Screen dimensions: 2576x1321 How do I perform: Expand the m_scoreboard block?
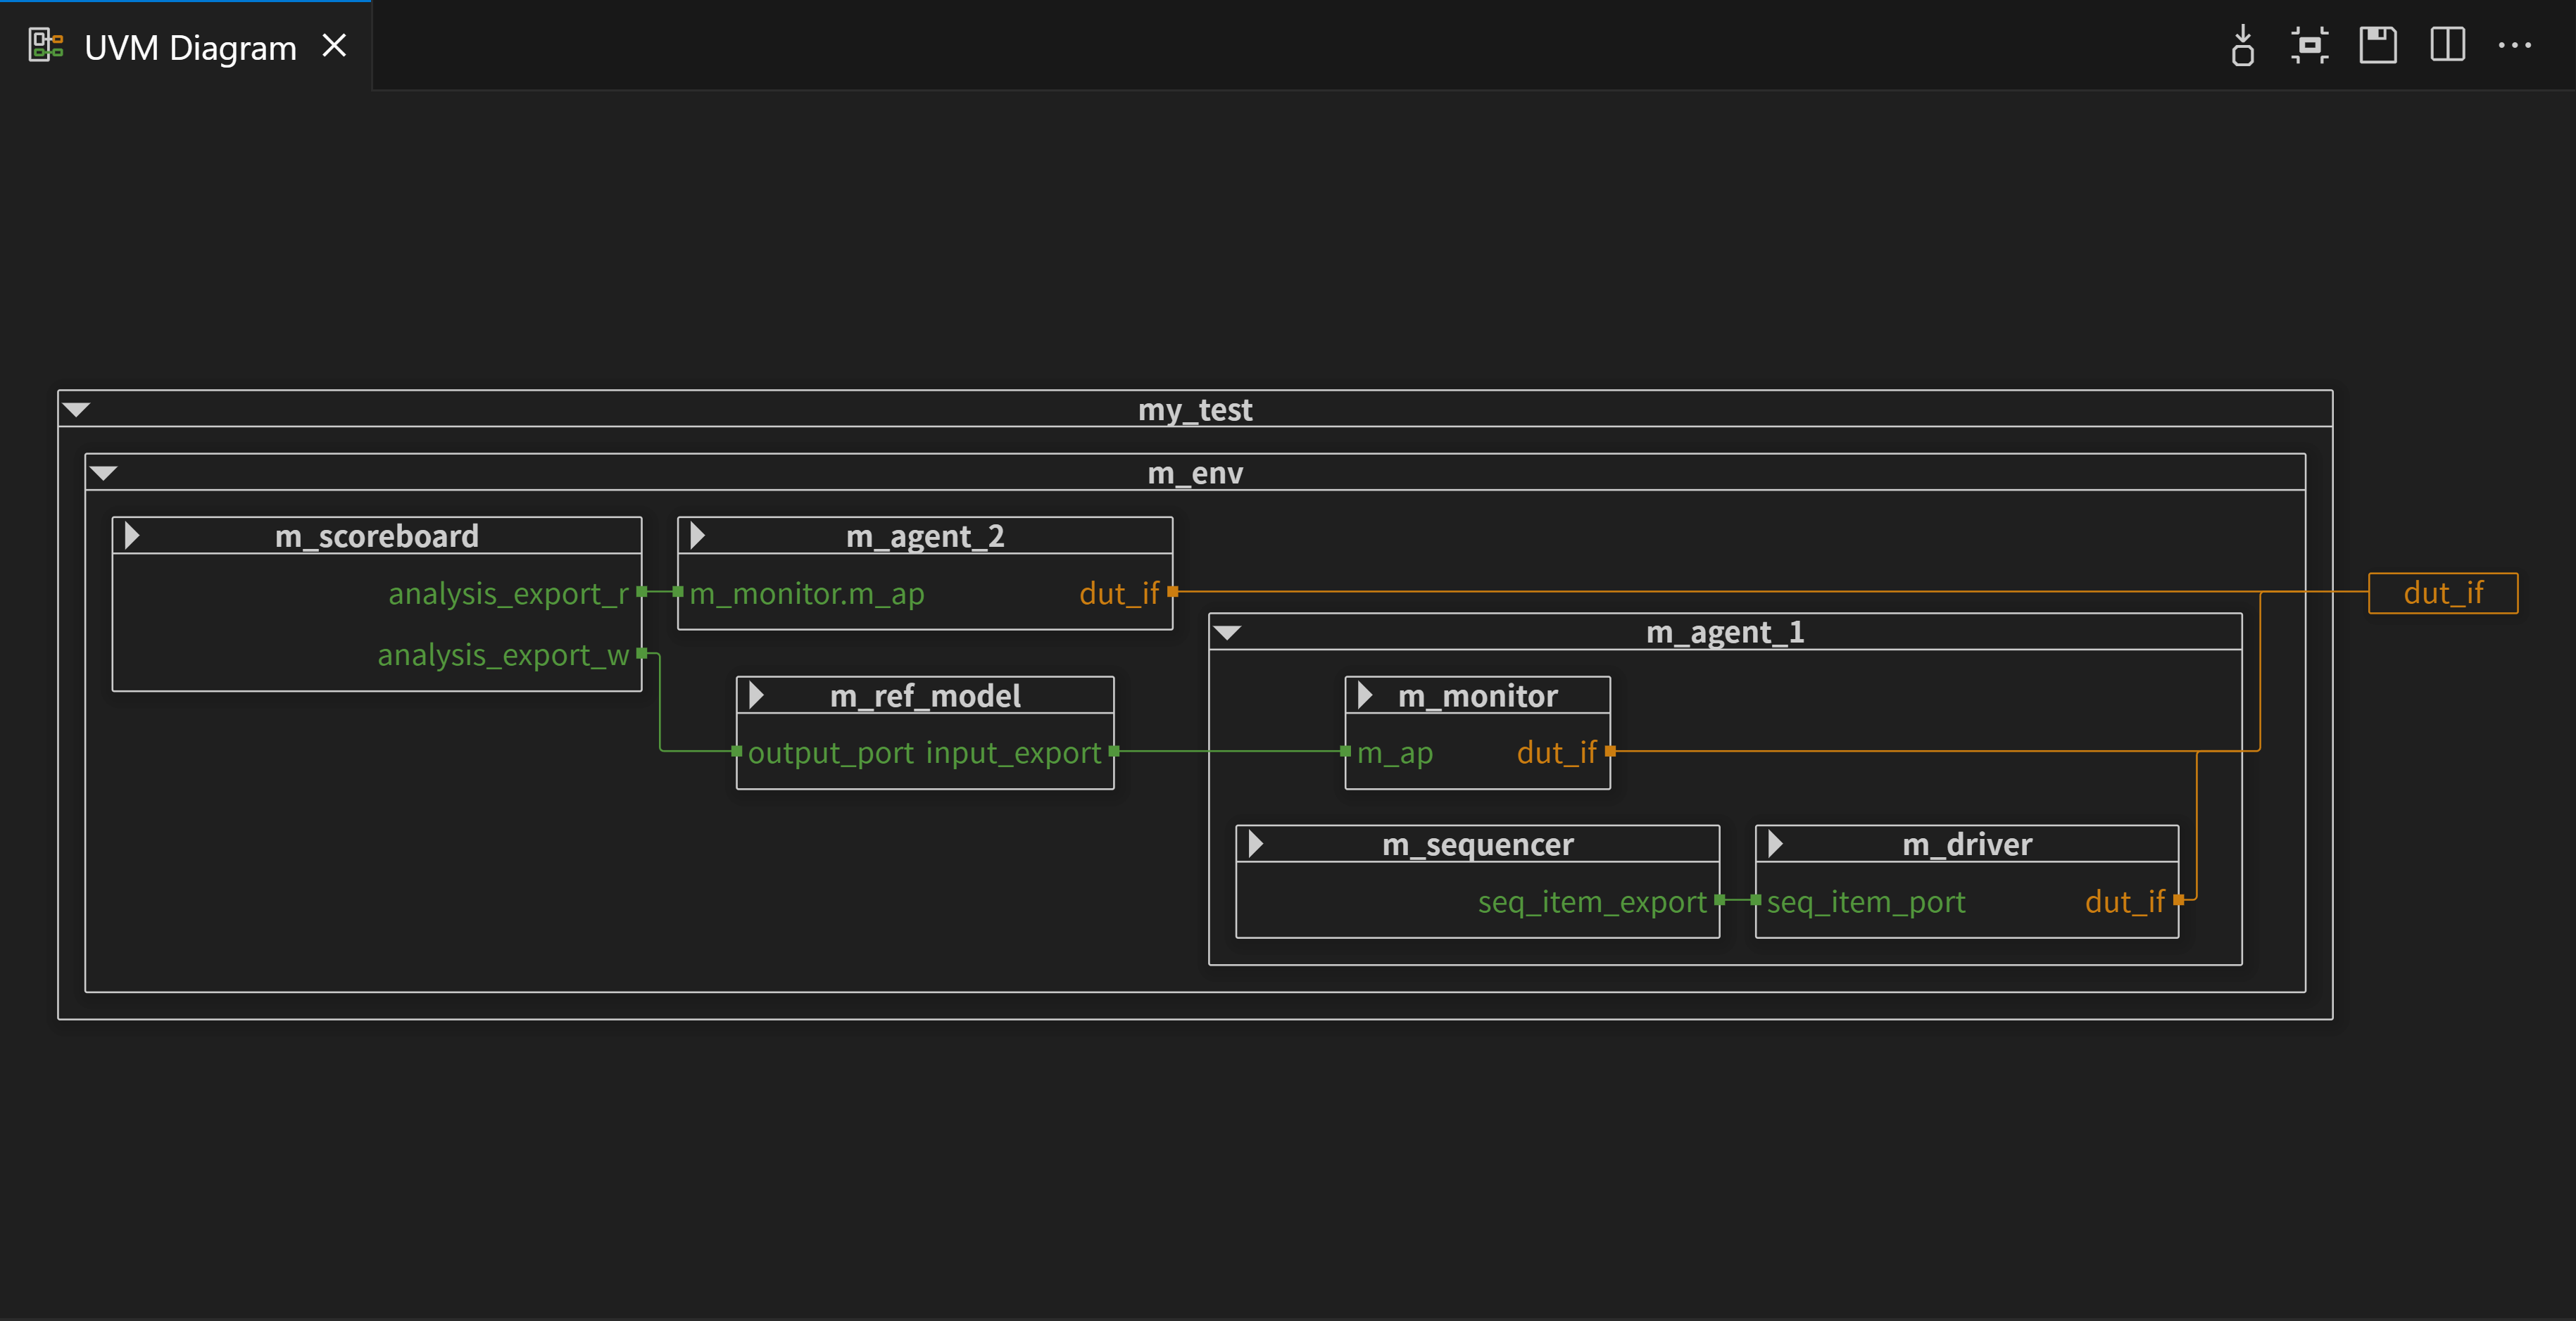coord(132,536)
